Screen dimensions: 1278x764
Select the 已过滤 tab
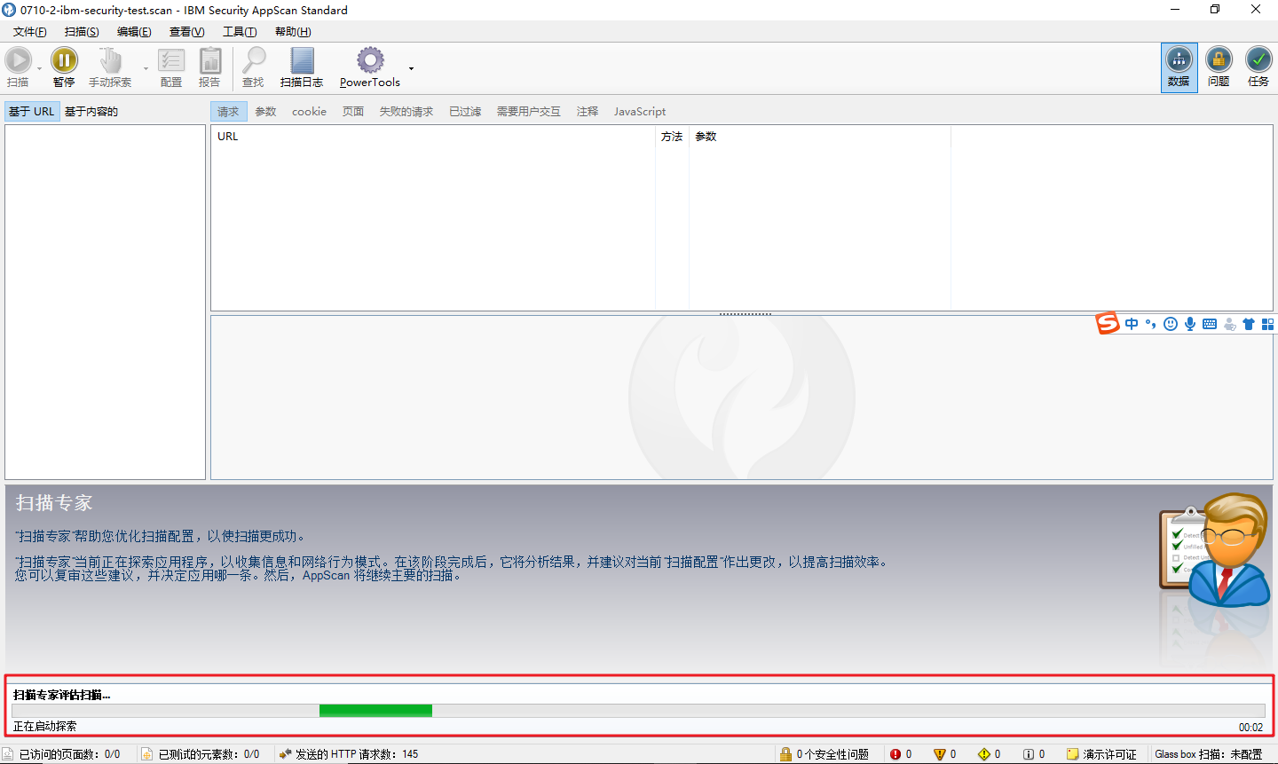[x=465, y=112]
